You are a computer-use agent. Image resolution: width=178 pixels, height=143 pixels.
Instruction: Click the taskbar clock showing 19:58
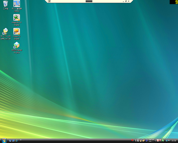point(174,140)
